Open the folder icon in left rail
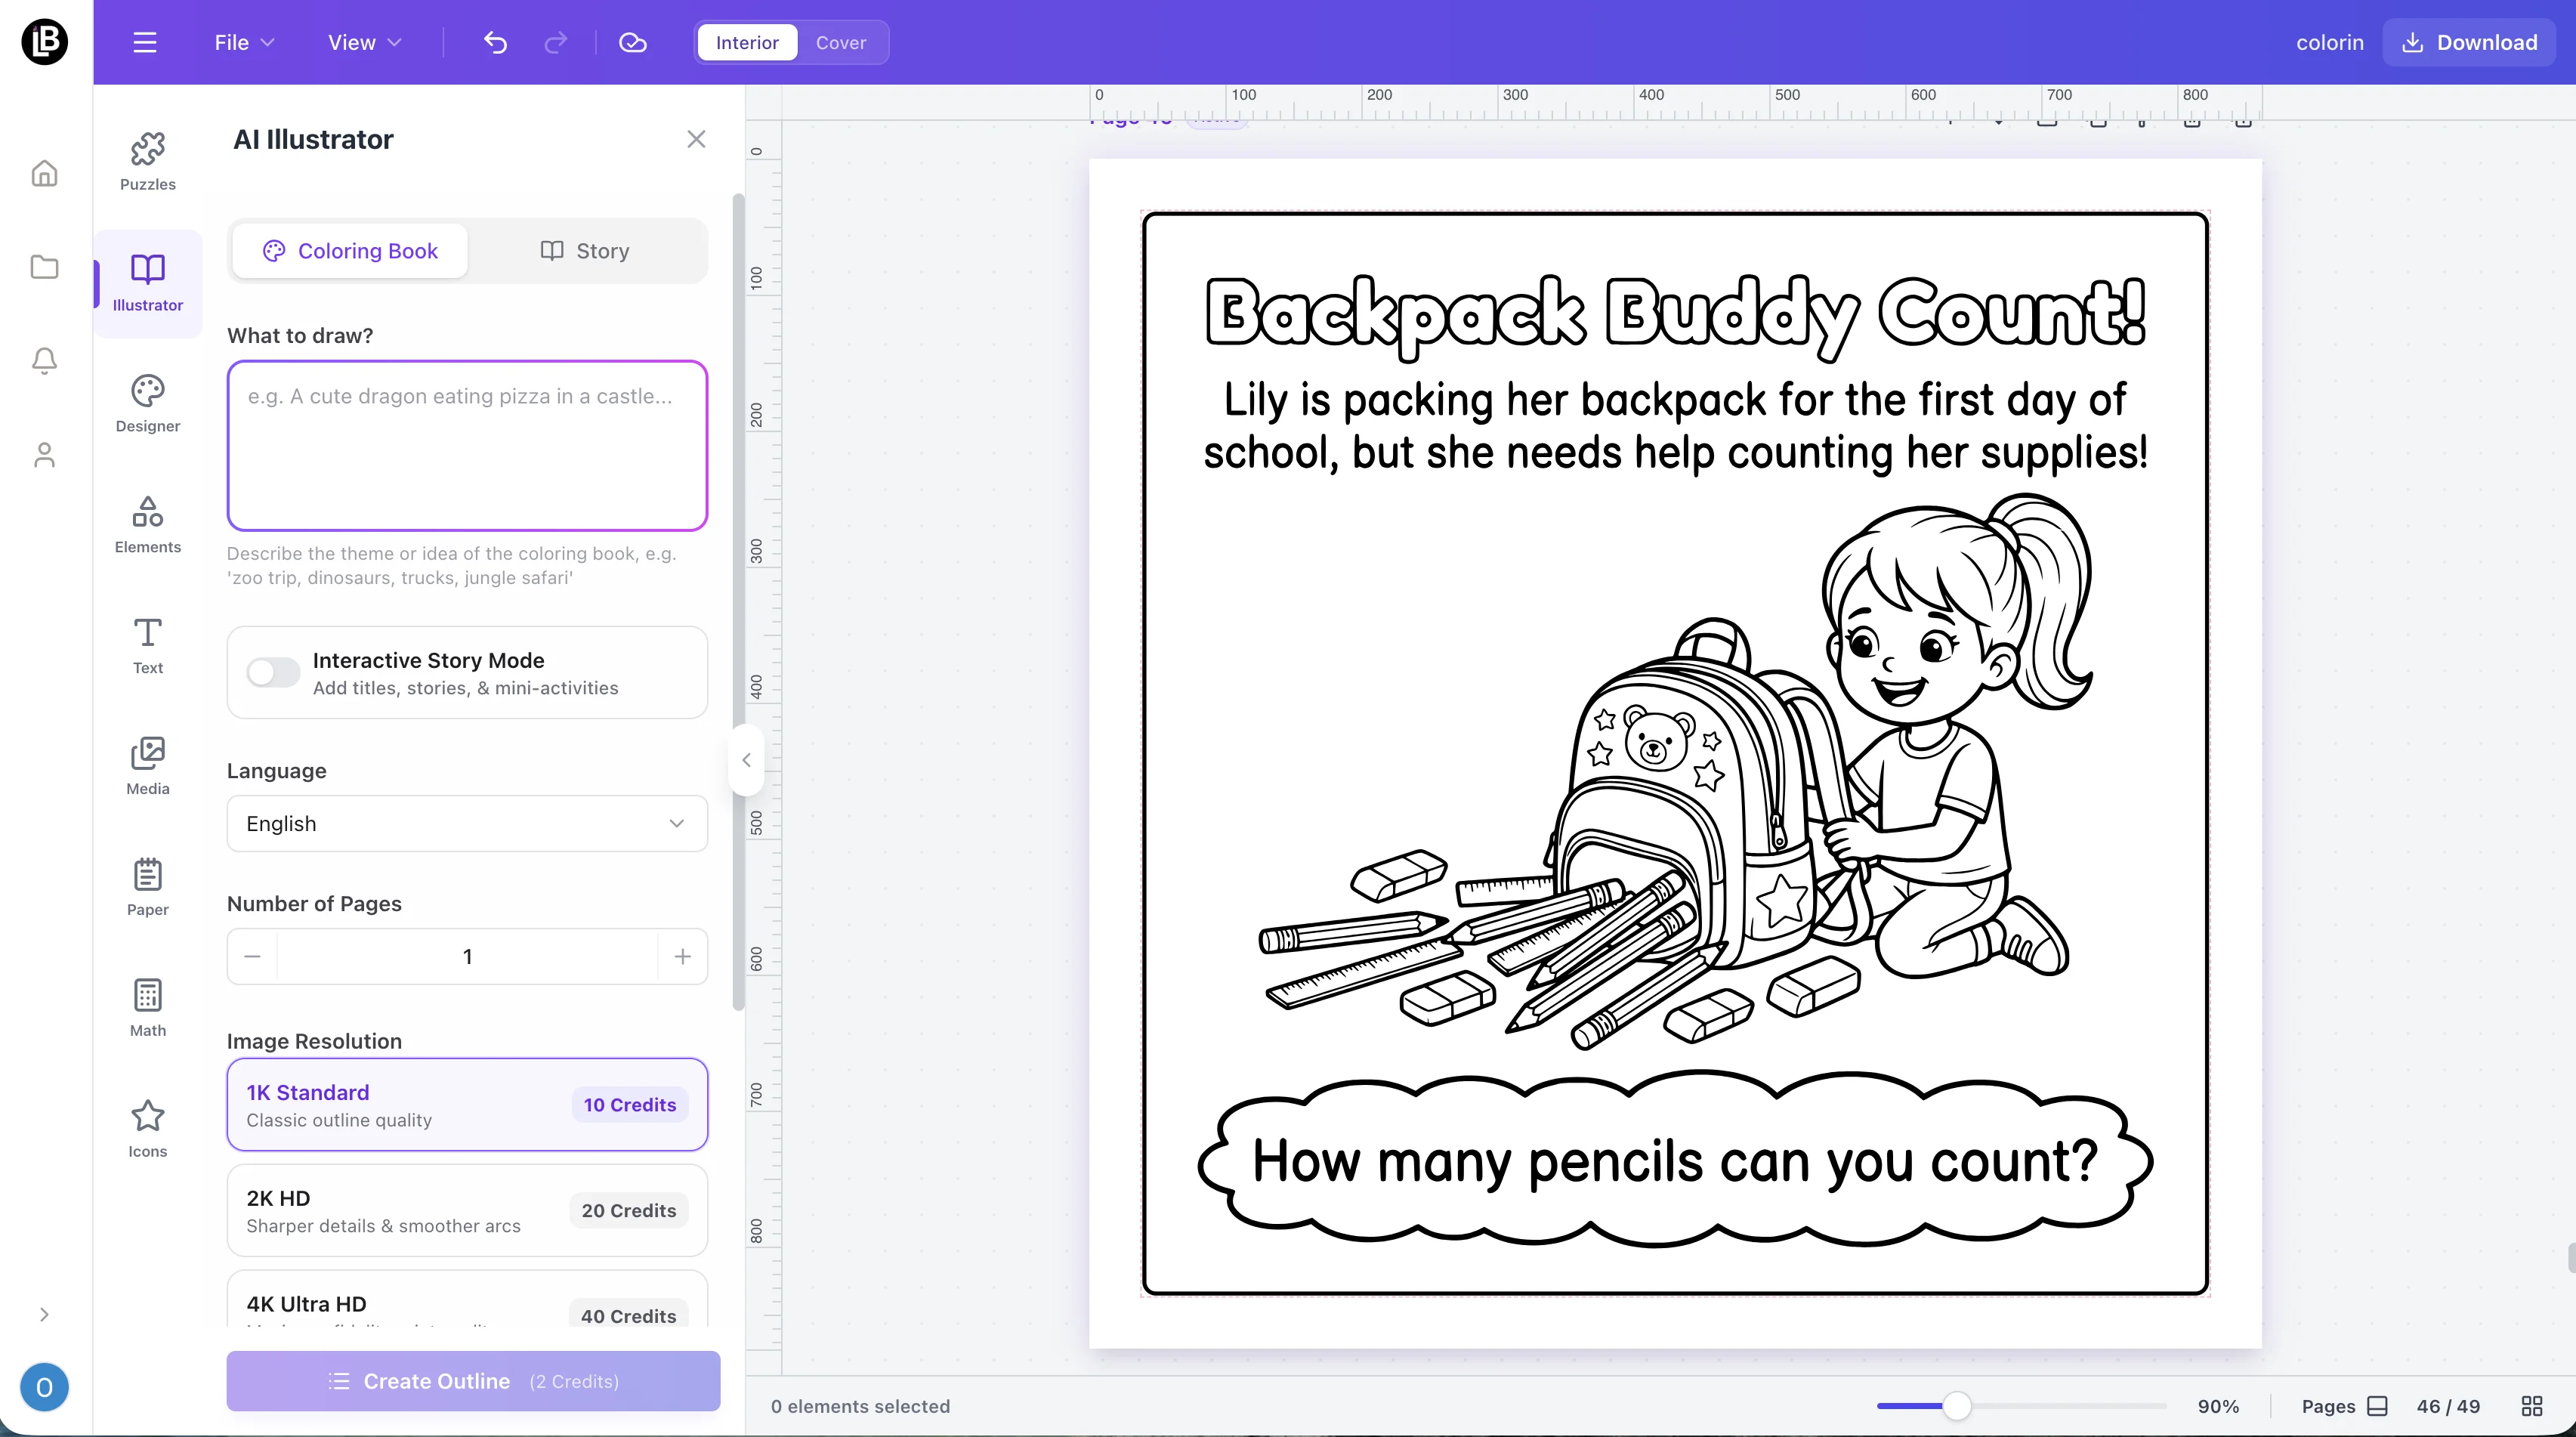 pos(44,267)
